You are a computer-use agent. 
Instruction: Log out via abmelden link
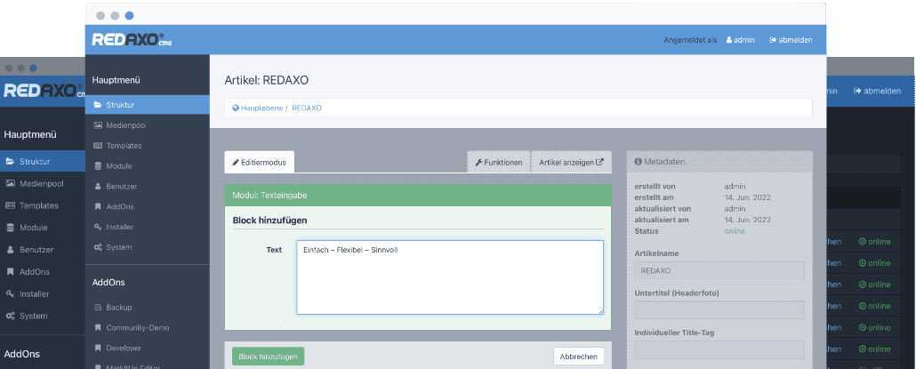(791, 40)
